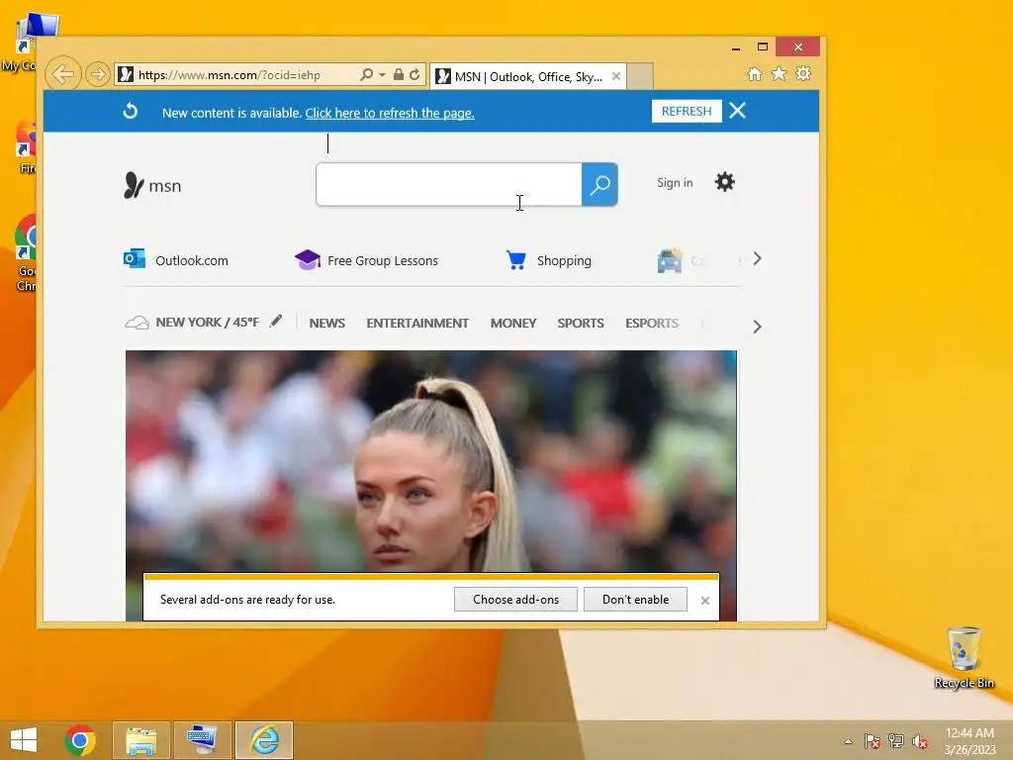Viewport: 1013px width, 760px height.
Task: Click the Choose add-ons button
Action: 515,599
